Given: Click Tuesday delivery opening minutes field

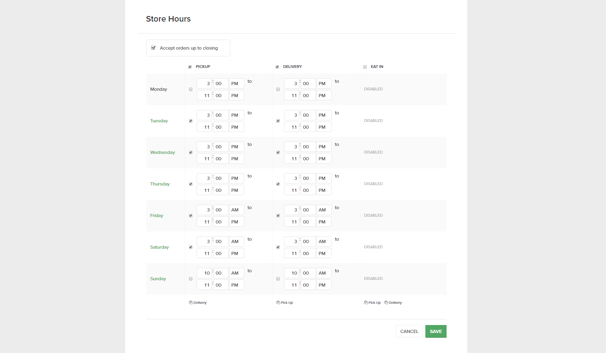Looking at the screenshot, I should coord(308,115).
